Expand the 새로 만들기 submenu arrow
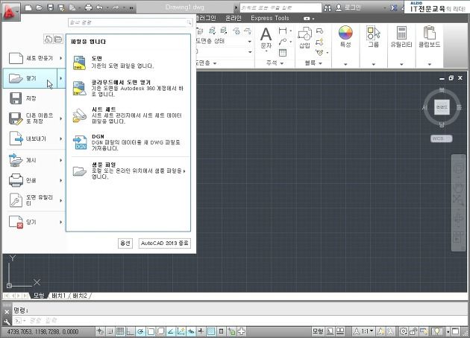470x338 pixels. (x=61, y=58)
